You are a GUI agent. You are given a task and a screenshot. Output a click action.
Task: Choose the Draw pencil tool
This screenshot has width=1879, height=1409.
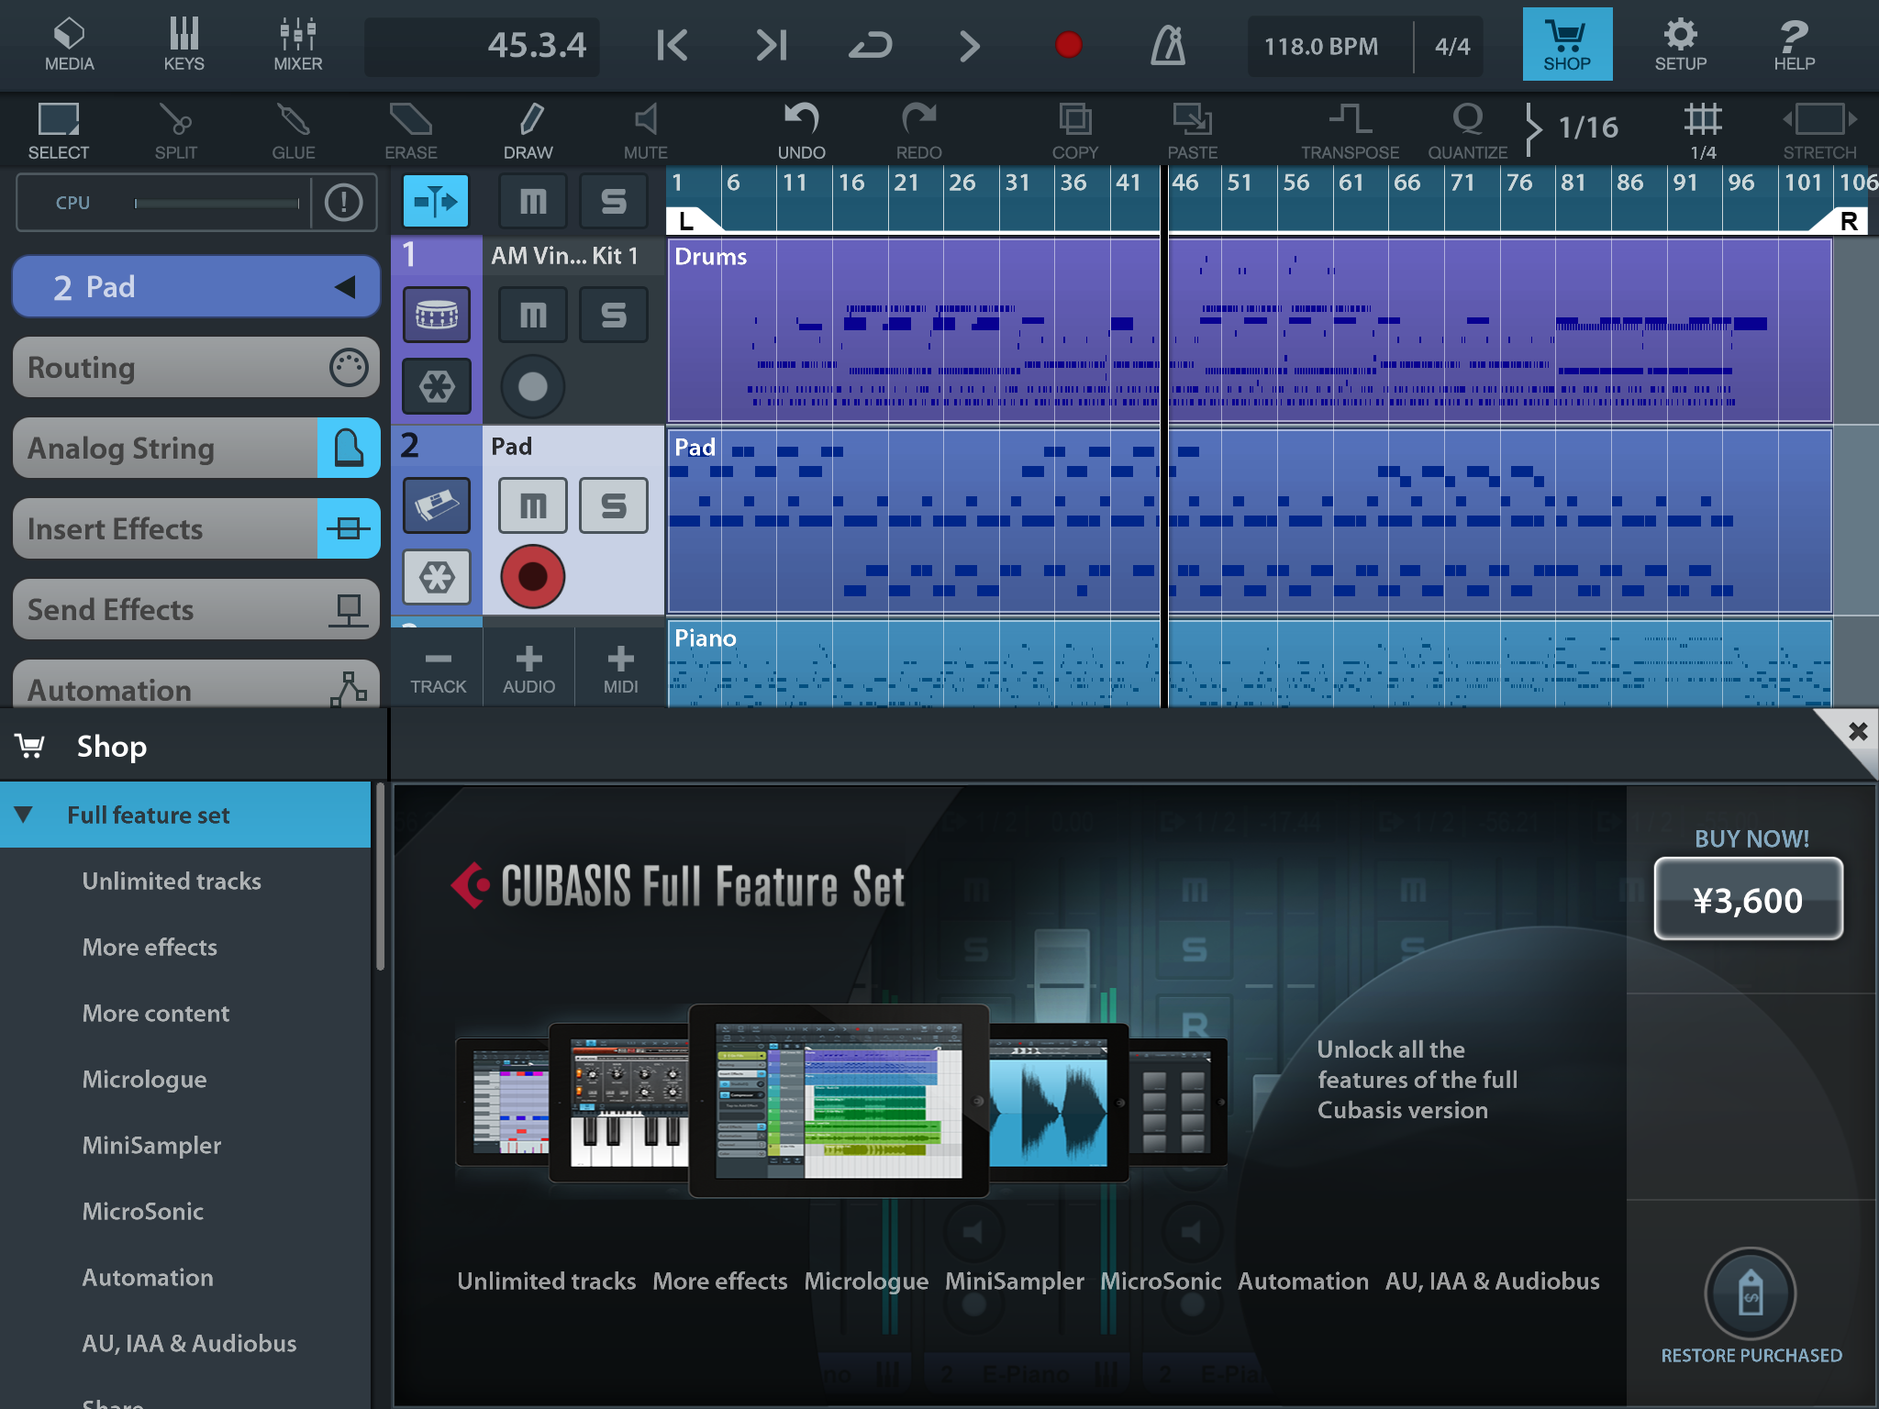528,130
